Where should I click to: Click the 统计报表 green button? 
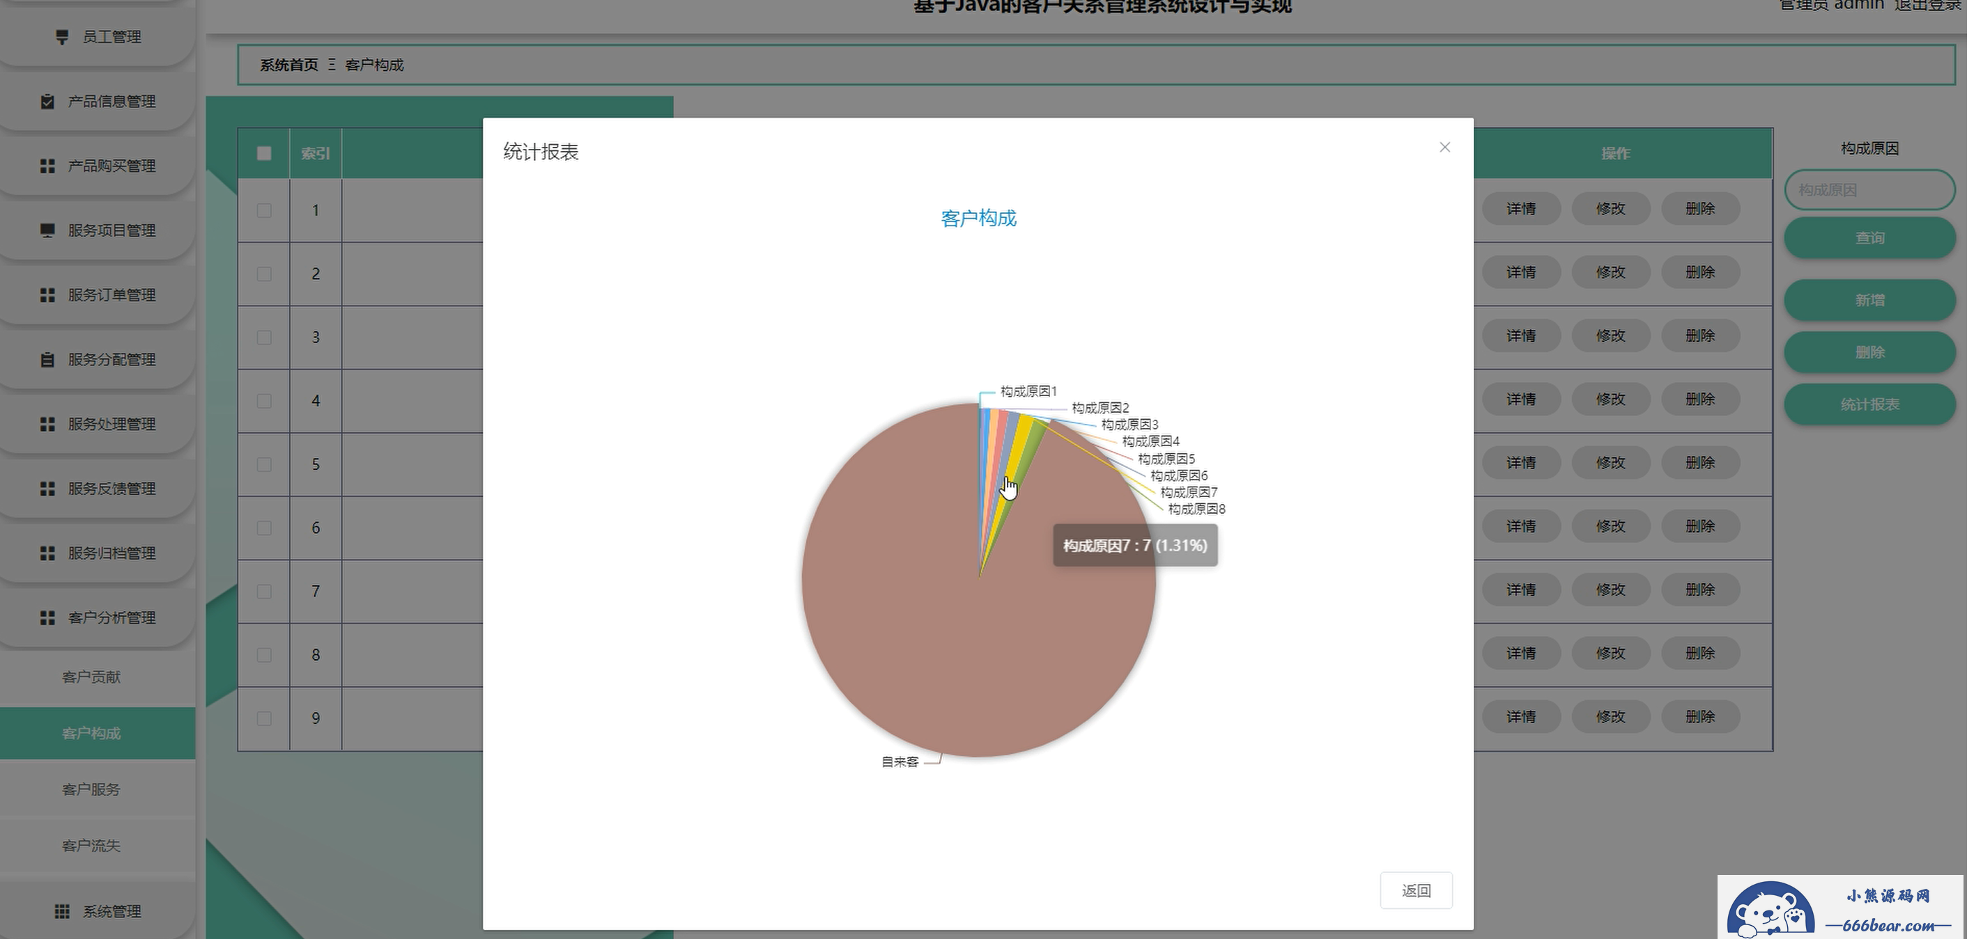point(1869,404)
